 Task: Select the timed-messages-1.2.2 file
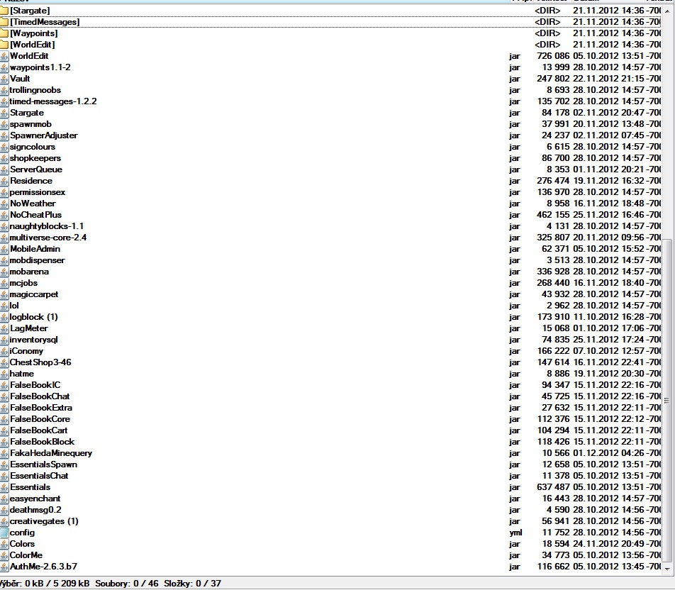pos(53,101)
